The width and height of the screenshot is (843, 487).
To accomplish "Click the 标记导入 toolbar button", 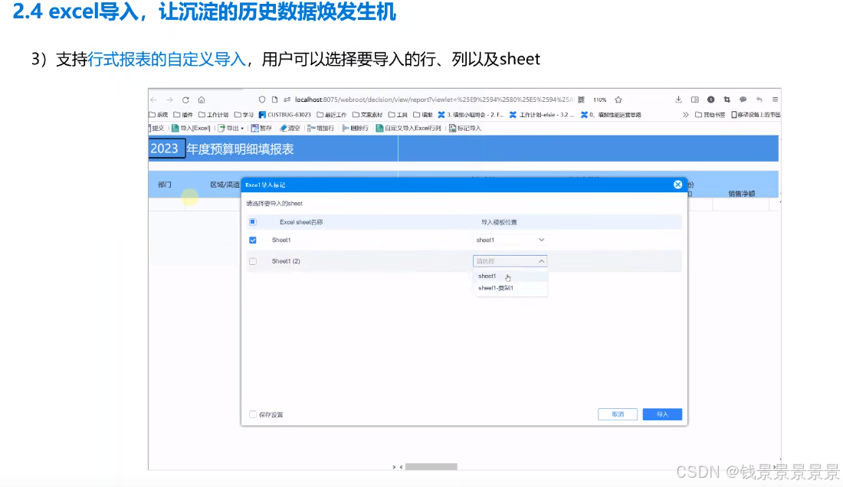I will pos(465,129).
